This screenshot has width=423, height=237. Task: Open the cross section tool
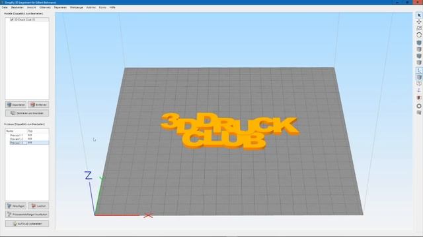point(419,98)
